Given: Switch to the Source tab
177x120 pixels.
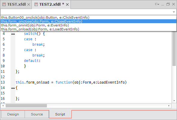Looking at the screenshot, I should [x=37, y=114].
